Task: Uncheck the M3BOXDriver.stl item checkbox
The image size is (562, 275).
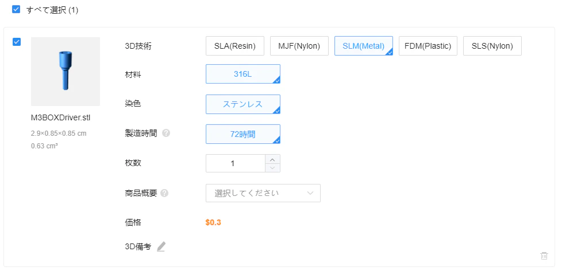Action: coord(17,42)
